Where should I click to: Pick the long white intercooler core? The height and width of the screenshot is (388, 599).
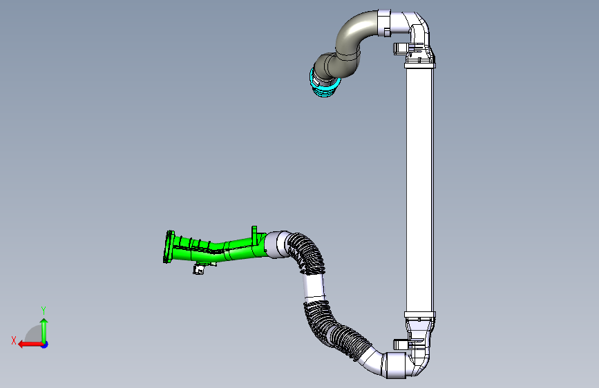point(419,190)
